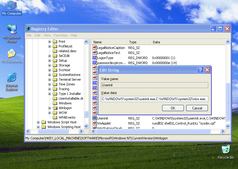Select LogonType DWORD value icon

tap(94, 58)
